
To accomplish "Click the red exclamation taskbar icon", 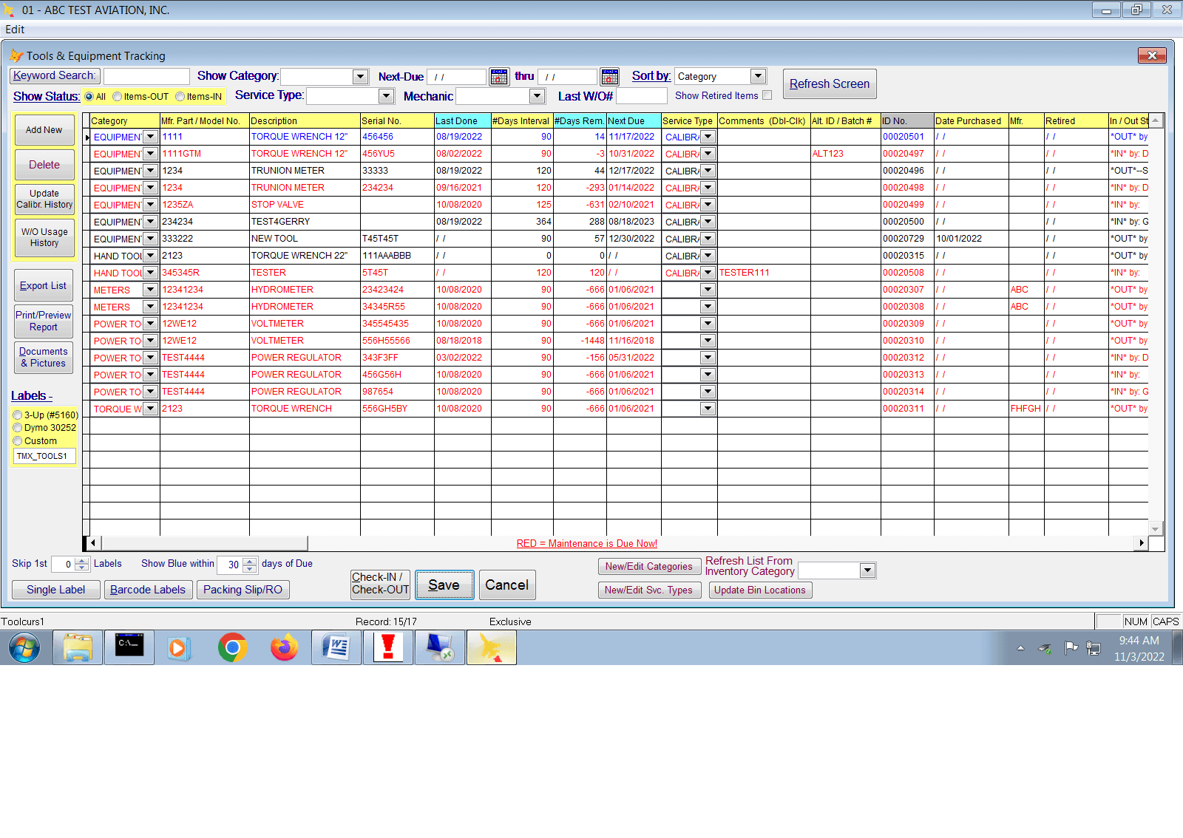I will [x=388, y=648].
